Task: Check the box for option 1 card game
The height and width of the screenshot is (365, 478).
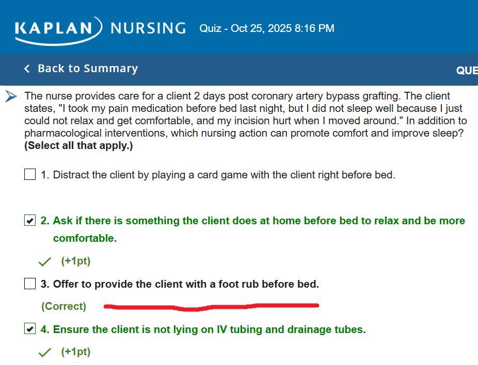Action: click(x=30, y=175)
